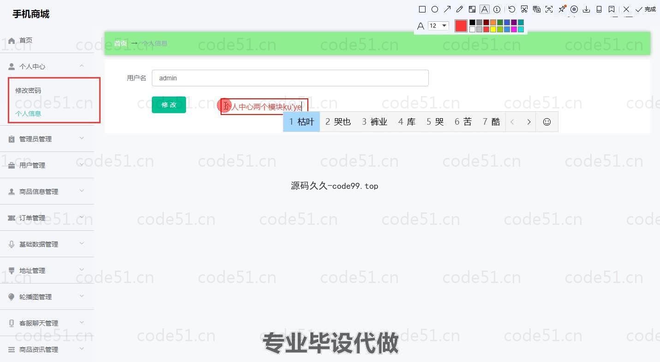The height and width of the screenshot is (362, 660).
Task: Open the 客服聊天管理 menu
Action: [47, 323]
